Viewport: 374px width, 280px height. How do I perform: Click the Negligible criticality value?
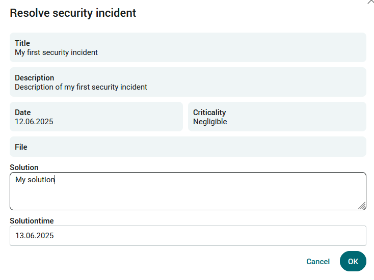210,122
